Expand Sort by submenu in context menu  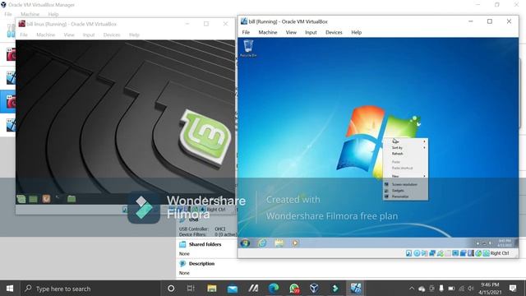pos(405,147)
